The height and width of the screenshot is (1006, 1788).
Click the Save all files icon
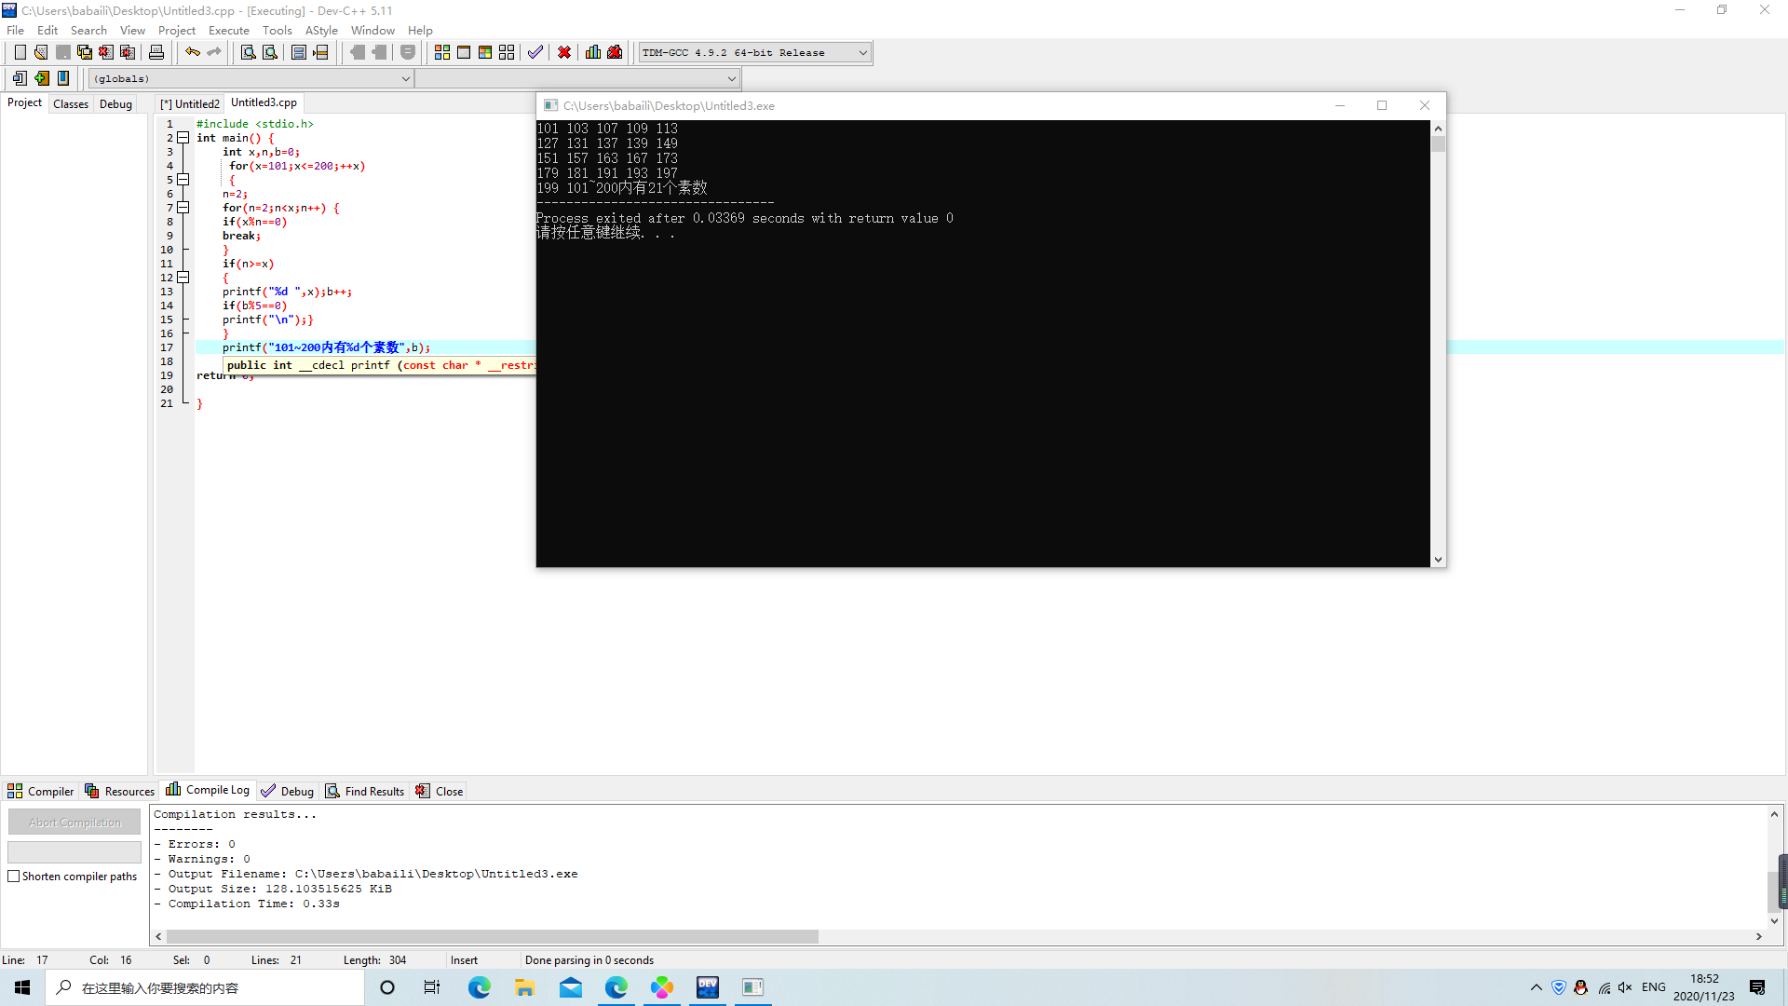click(85, 53)
